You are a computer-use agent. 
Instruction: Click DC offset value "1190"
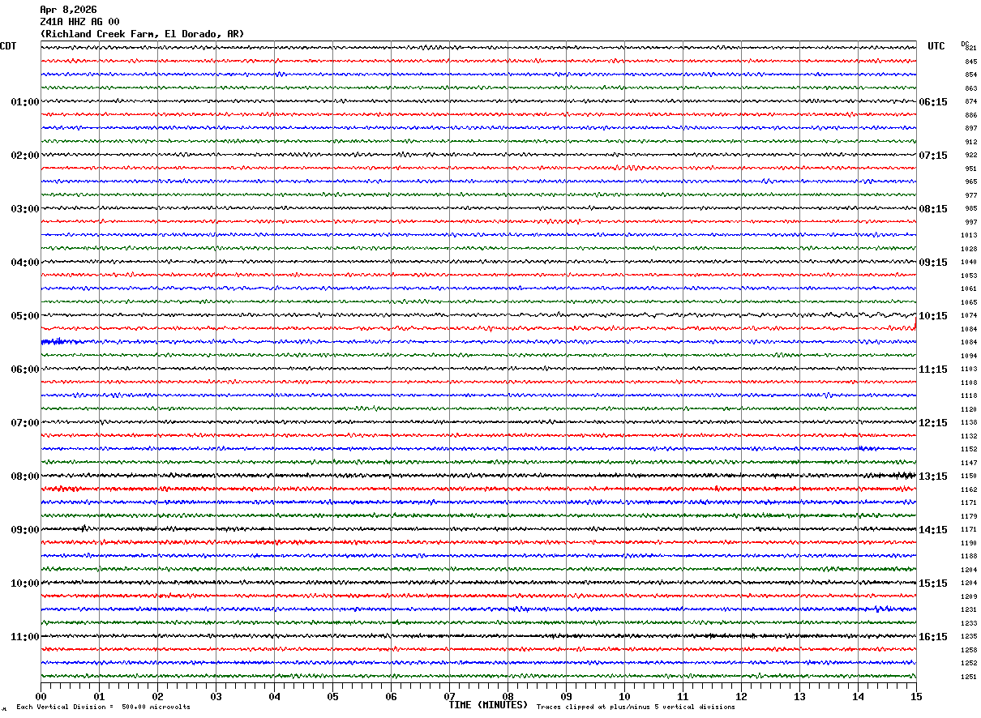(969, 543)
